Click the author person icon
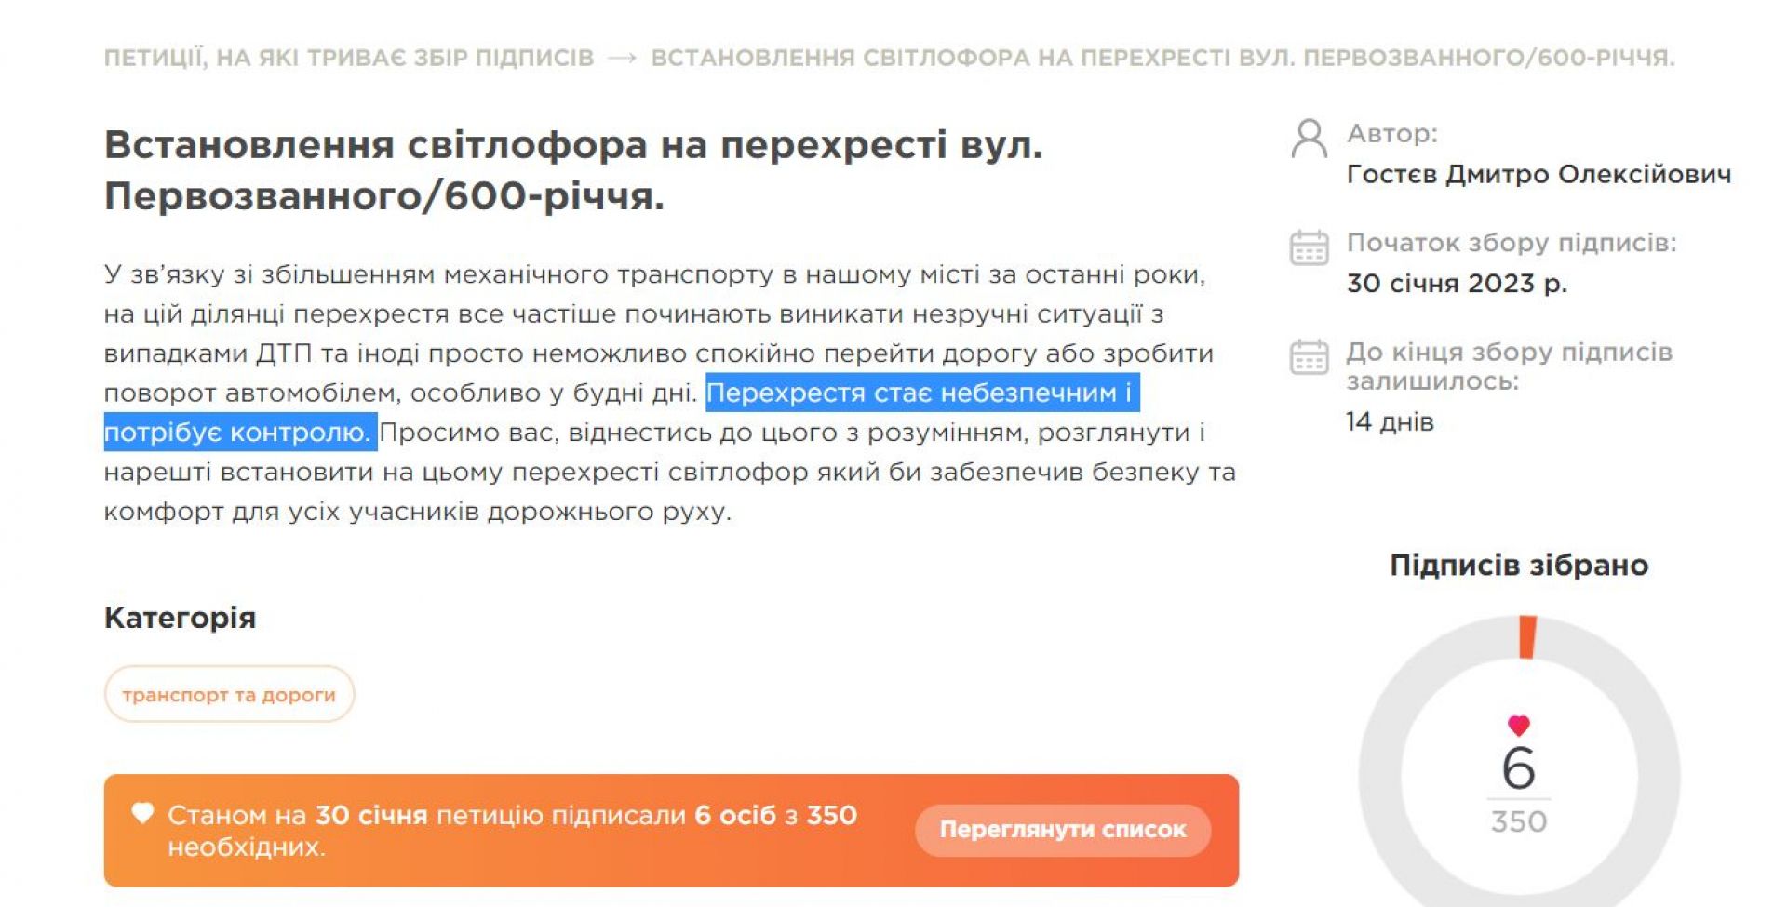Screen dimensions: 1787x907 click(x=1309, y=140)
